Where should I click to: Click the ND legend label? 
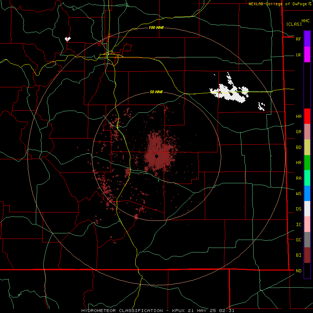coord(299,271)
